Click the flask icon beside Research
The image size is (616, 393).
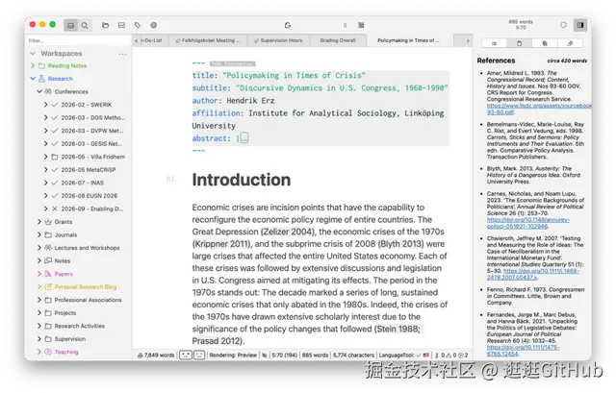(x=41, y=79)
